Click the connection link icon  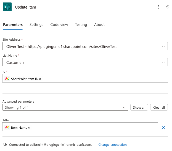[5, 144]
